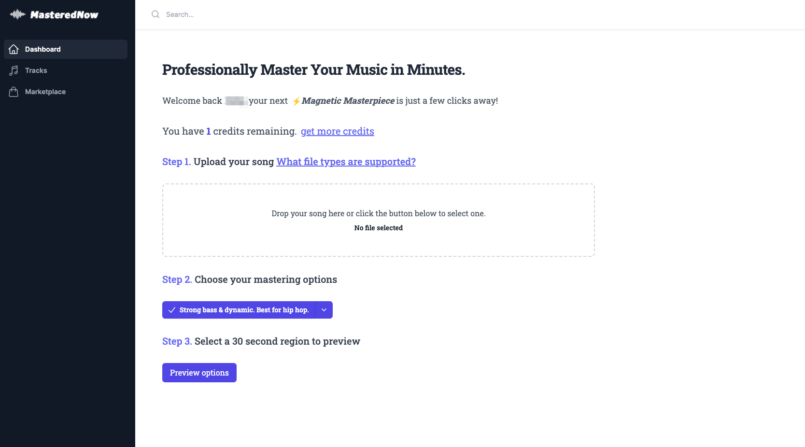This screenshot has height=447, width=805.
Task: Open the Dashboard sidebar item
Action: (43, 49)
